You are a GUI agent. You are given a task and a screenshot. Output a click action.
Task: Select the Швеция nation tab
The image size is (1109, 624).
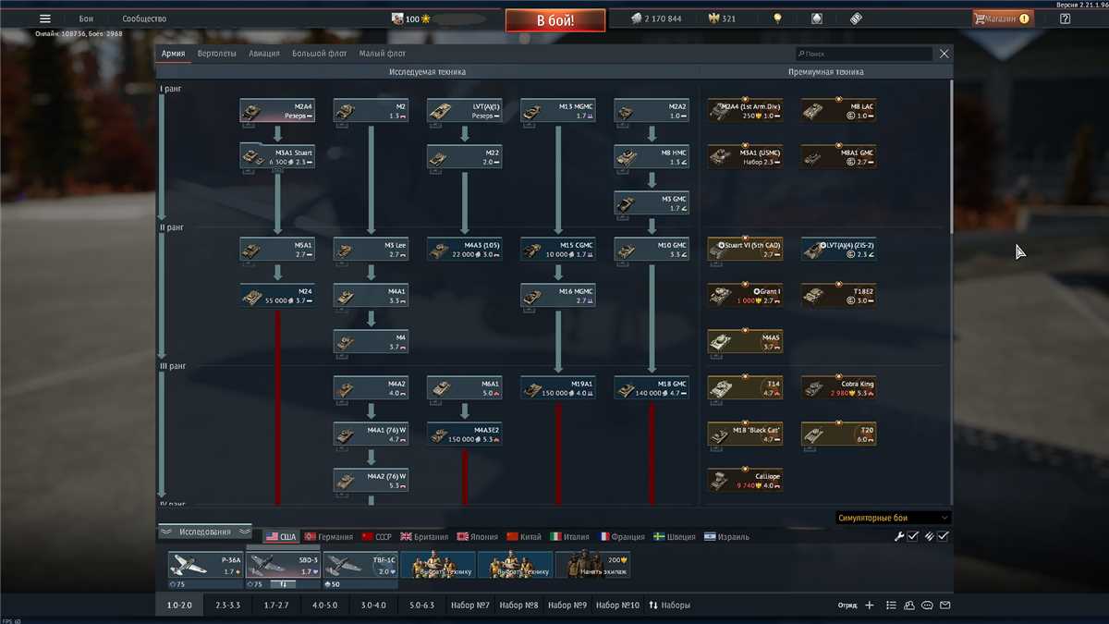(675, 537)
